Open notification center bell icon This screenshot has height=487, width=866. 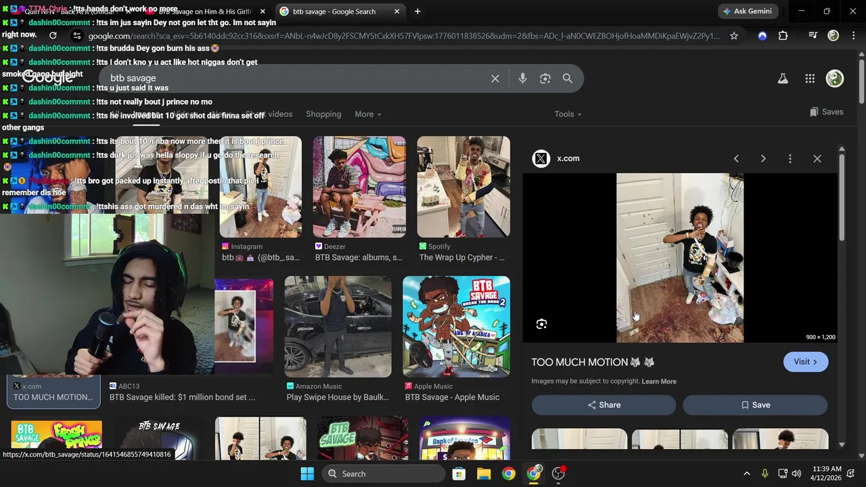click(852, 473)
